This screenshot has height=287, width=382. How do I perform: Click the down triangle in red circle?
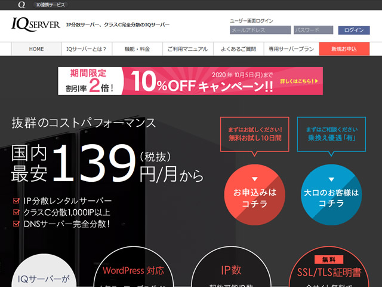tap(255, 179)
